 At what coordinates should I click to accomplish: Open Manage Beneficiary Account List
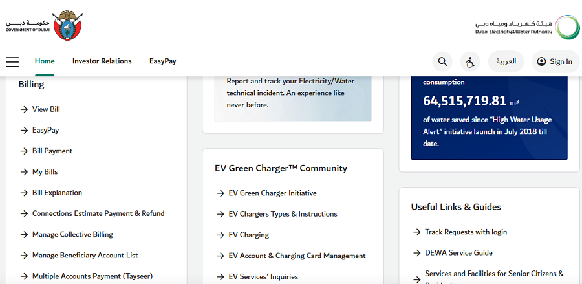[x=85, y=256]
